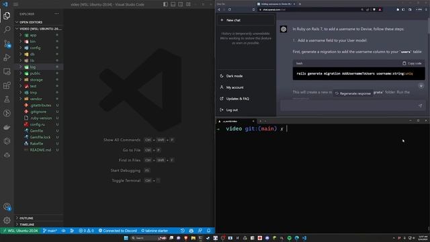Viewport: 430px width, 242px height.
Task: Expand the log folder
Action: [x=39, y=67]
